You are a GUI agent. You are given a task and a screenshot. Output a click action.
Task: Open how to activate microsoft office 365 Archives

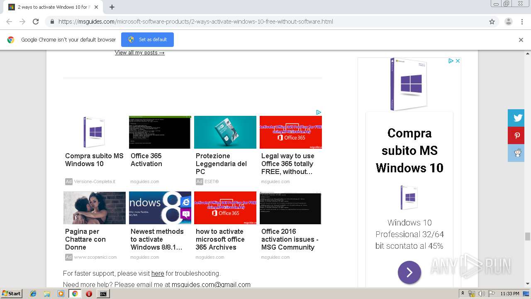tap(220, 239)
